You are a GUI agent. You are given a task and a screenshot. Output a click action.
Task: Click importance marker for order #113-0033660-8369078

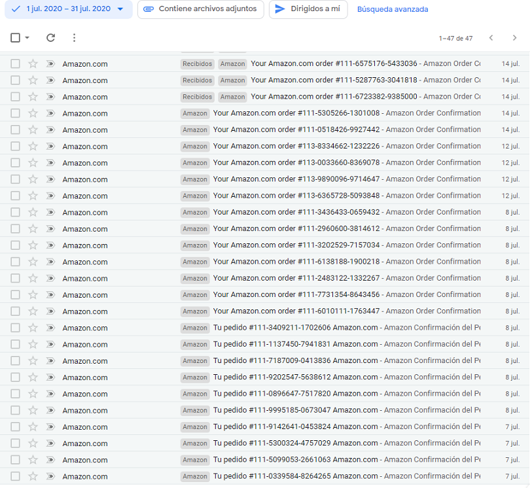[50, 163]
